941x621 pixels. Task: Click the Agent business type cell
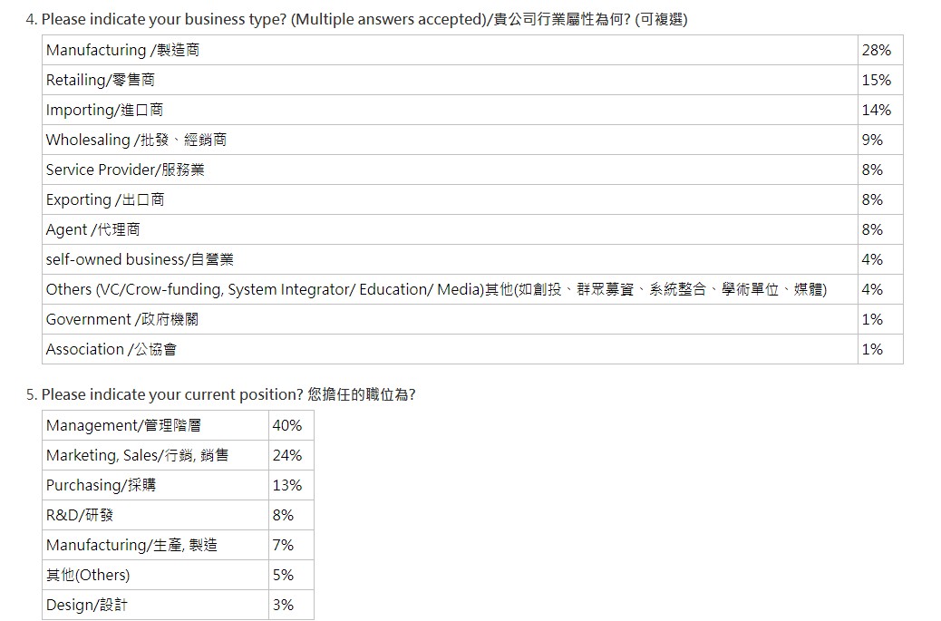(x=450, y=229)
